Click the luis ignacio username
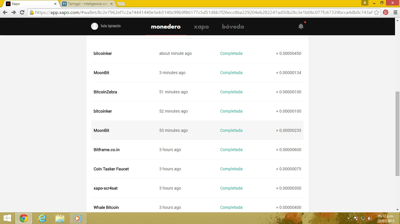This screenshot has width=400, height=224. tap(111, 26)
